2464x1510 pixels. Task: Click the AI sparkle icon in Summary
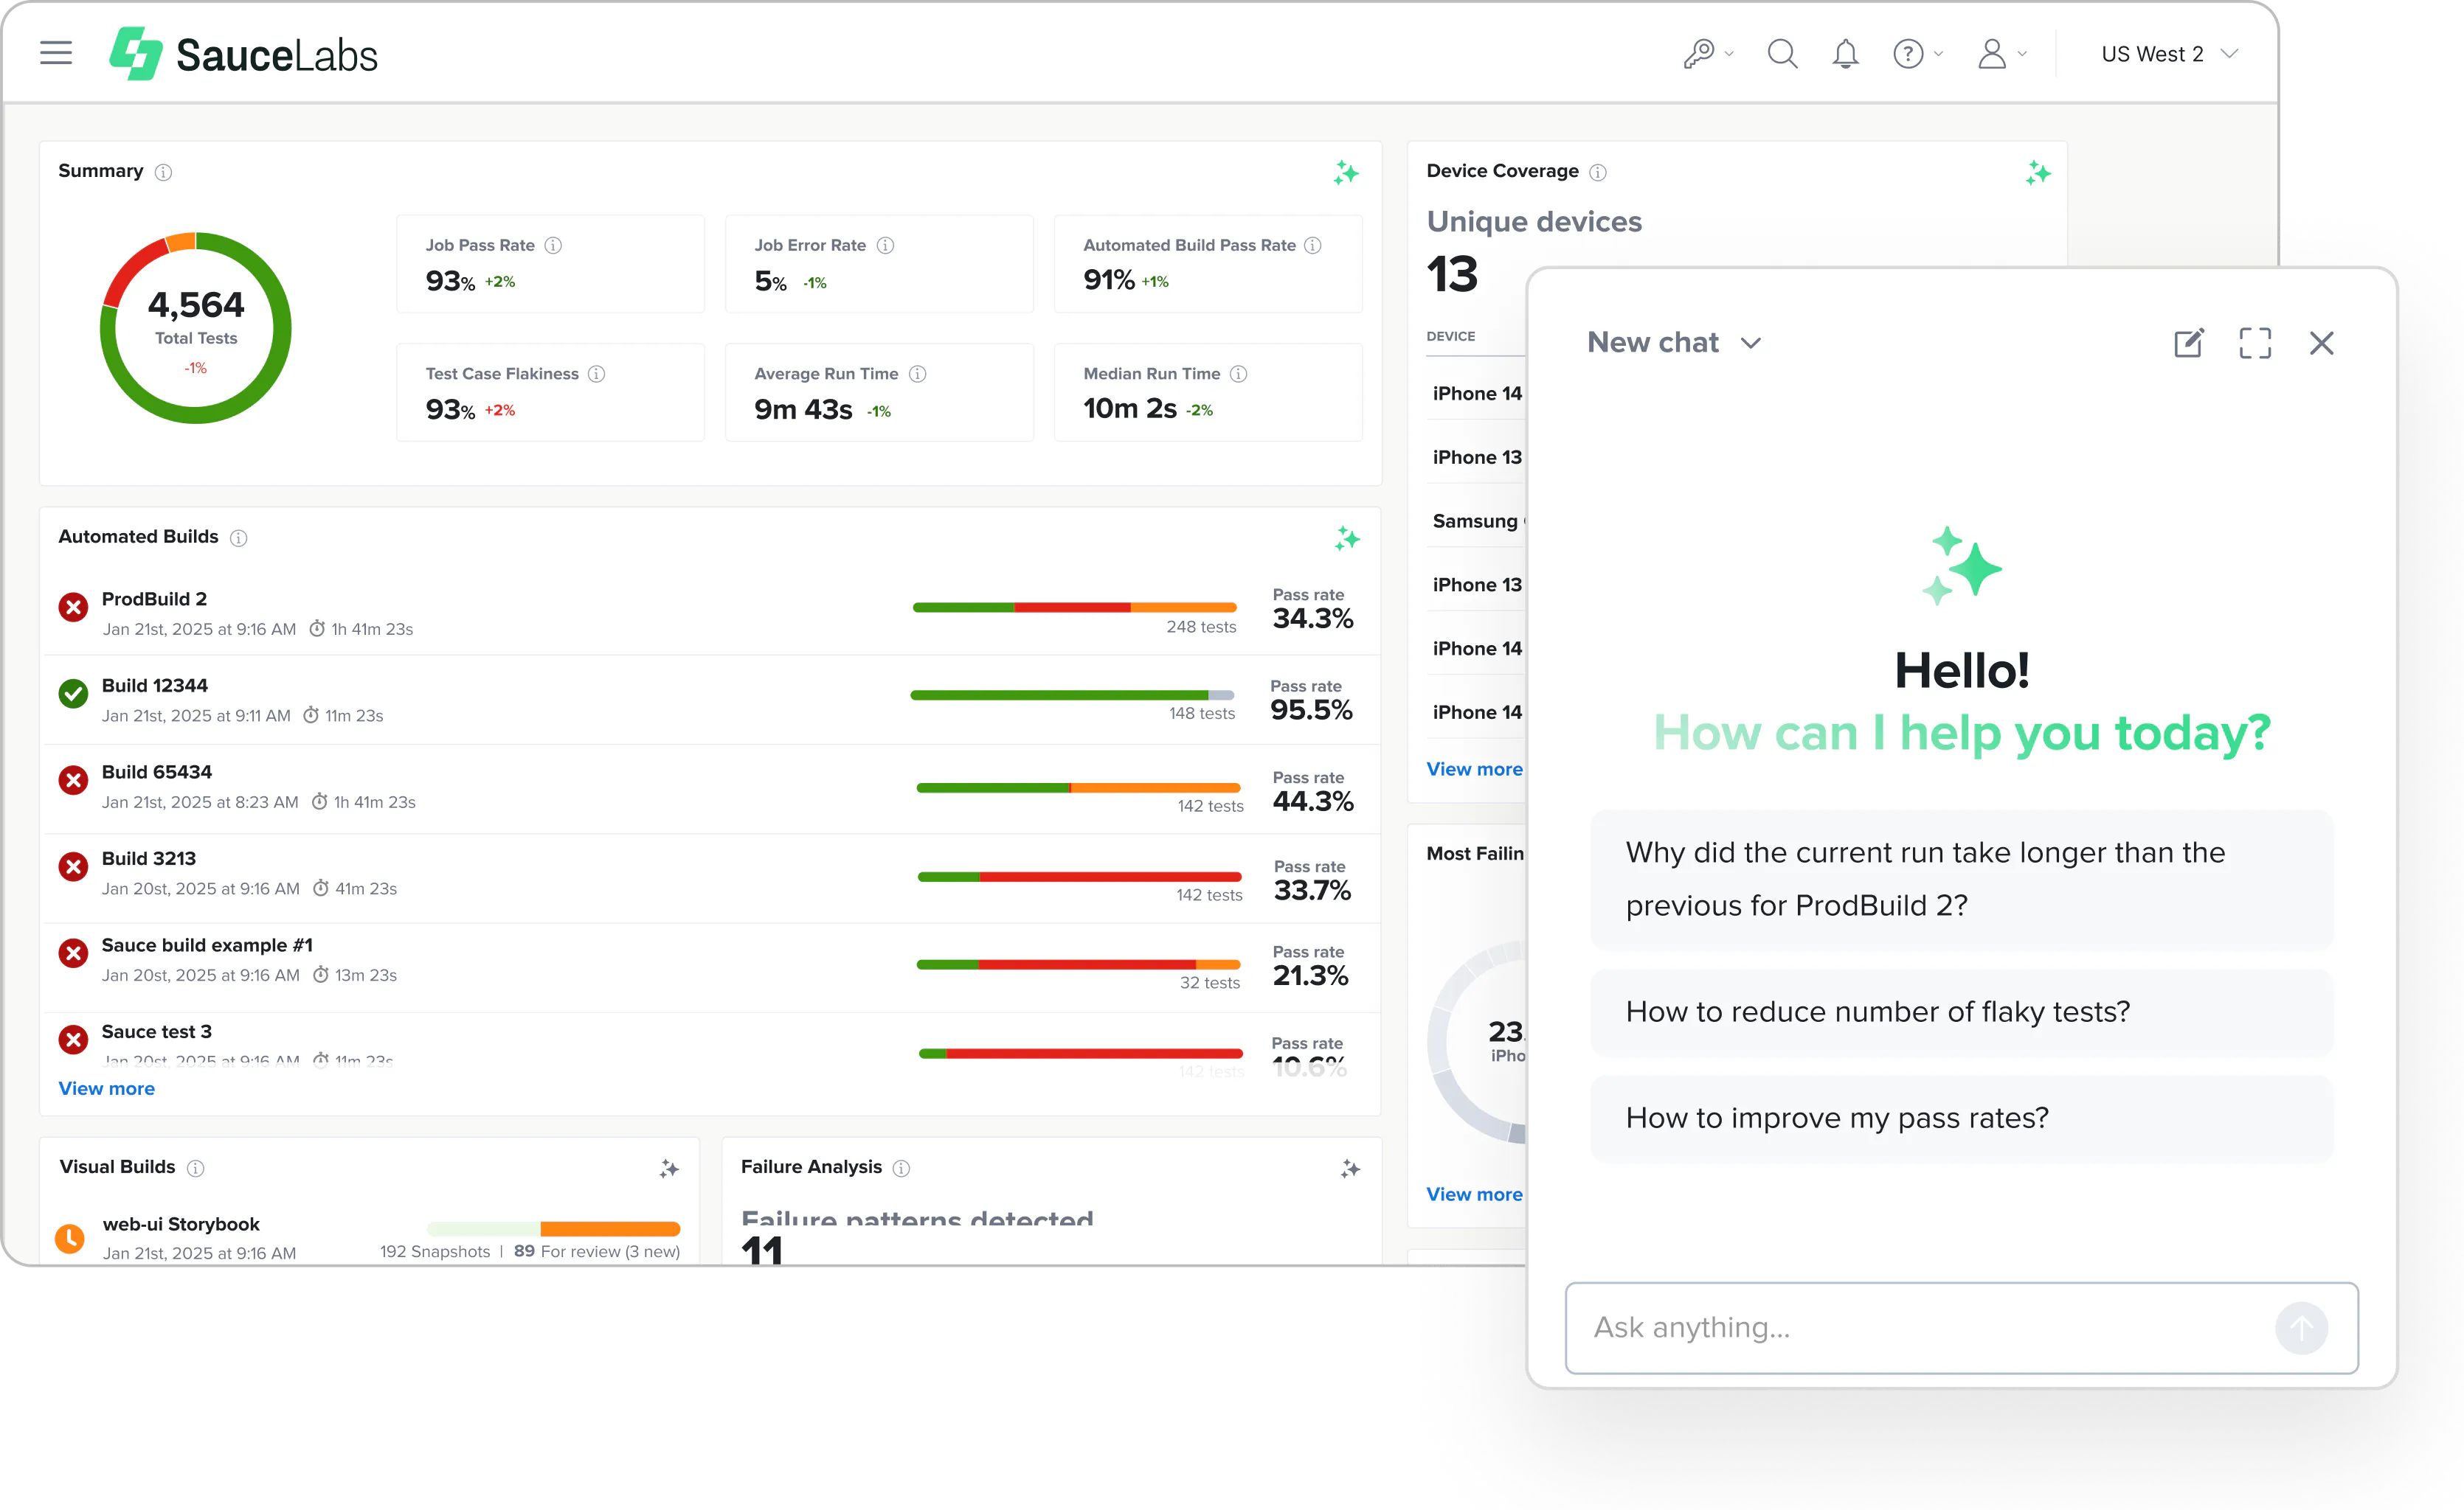pos(1346,173)
